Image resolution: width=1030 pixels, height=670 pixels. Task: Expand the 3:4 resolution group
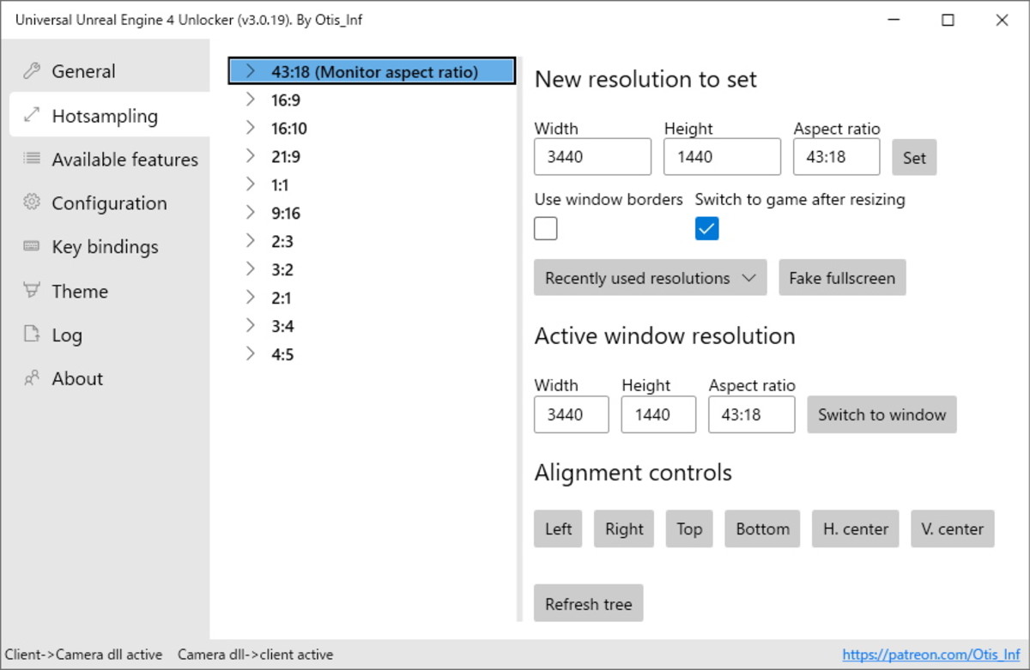click(x=250, y=326)
